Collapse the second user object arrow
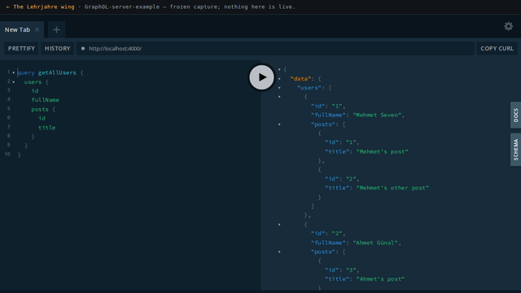 click(279, 225)
